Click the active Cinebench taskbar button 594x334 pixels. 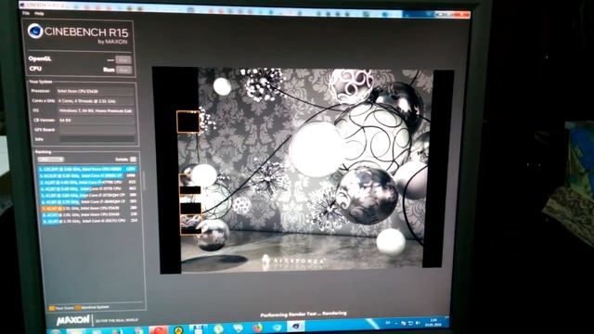click(295, 326)
